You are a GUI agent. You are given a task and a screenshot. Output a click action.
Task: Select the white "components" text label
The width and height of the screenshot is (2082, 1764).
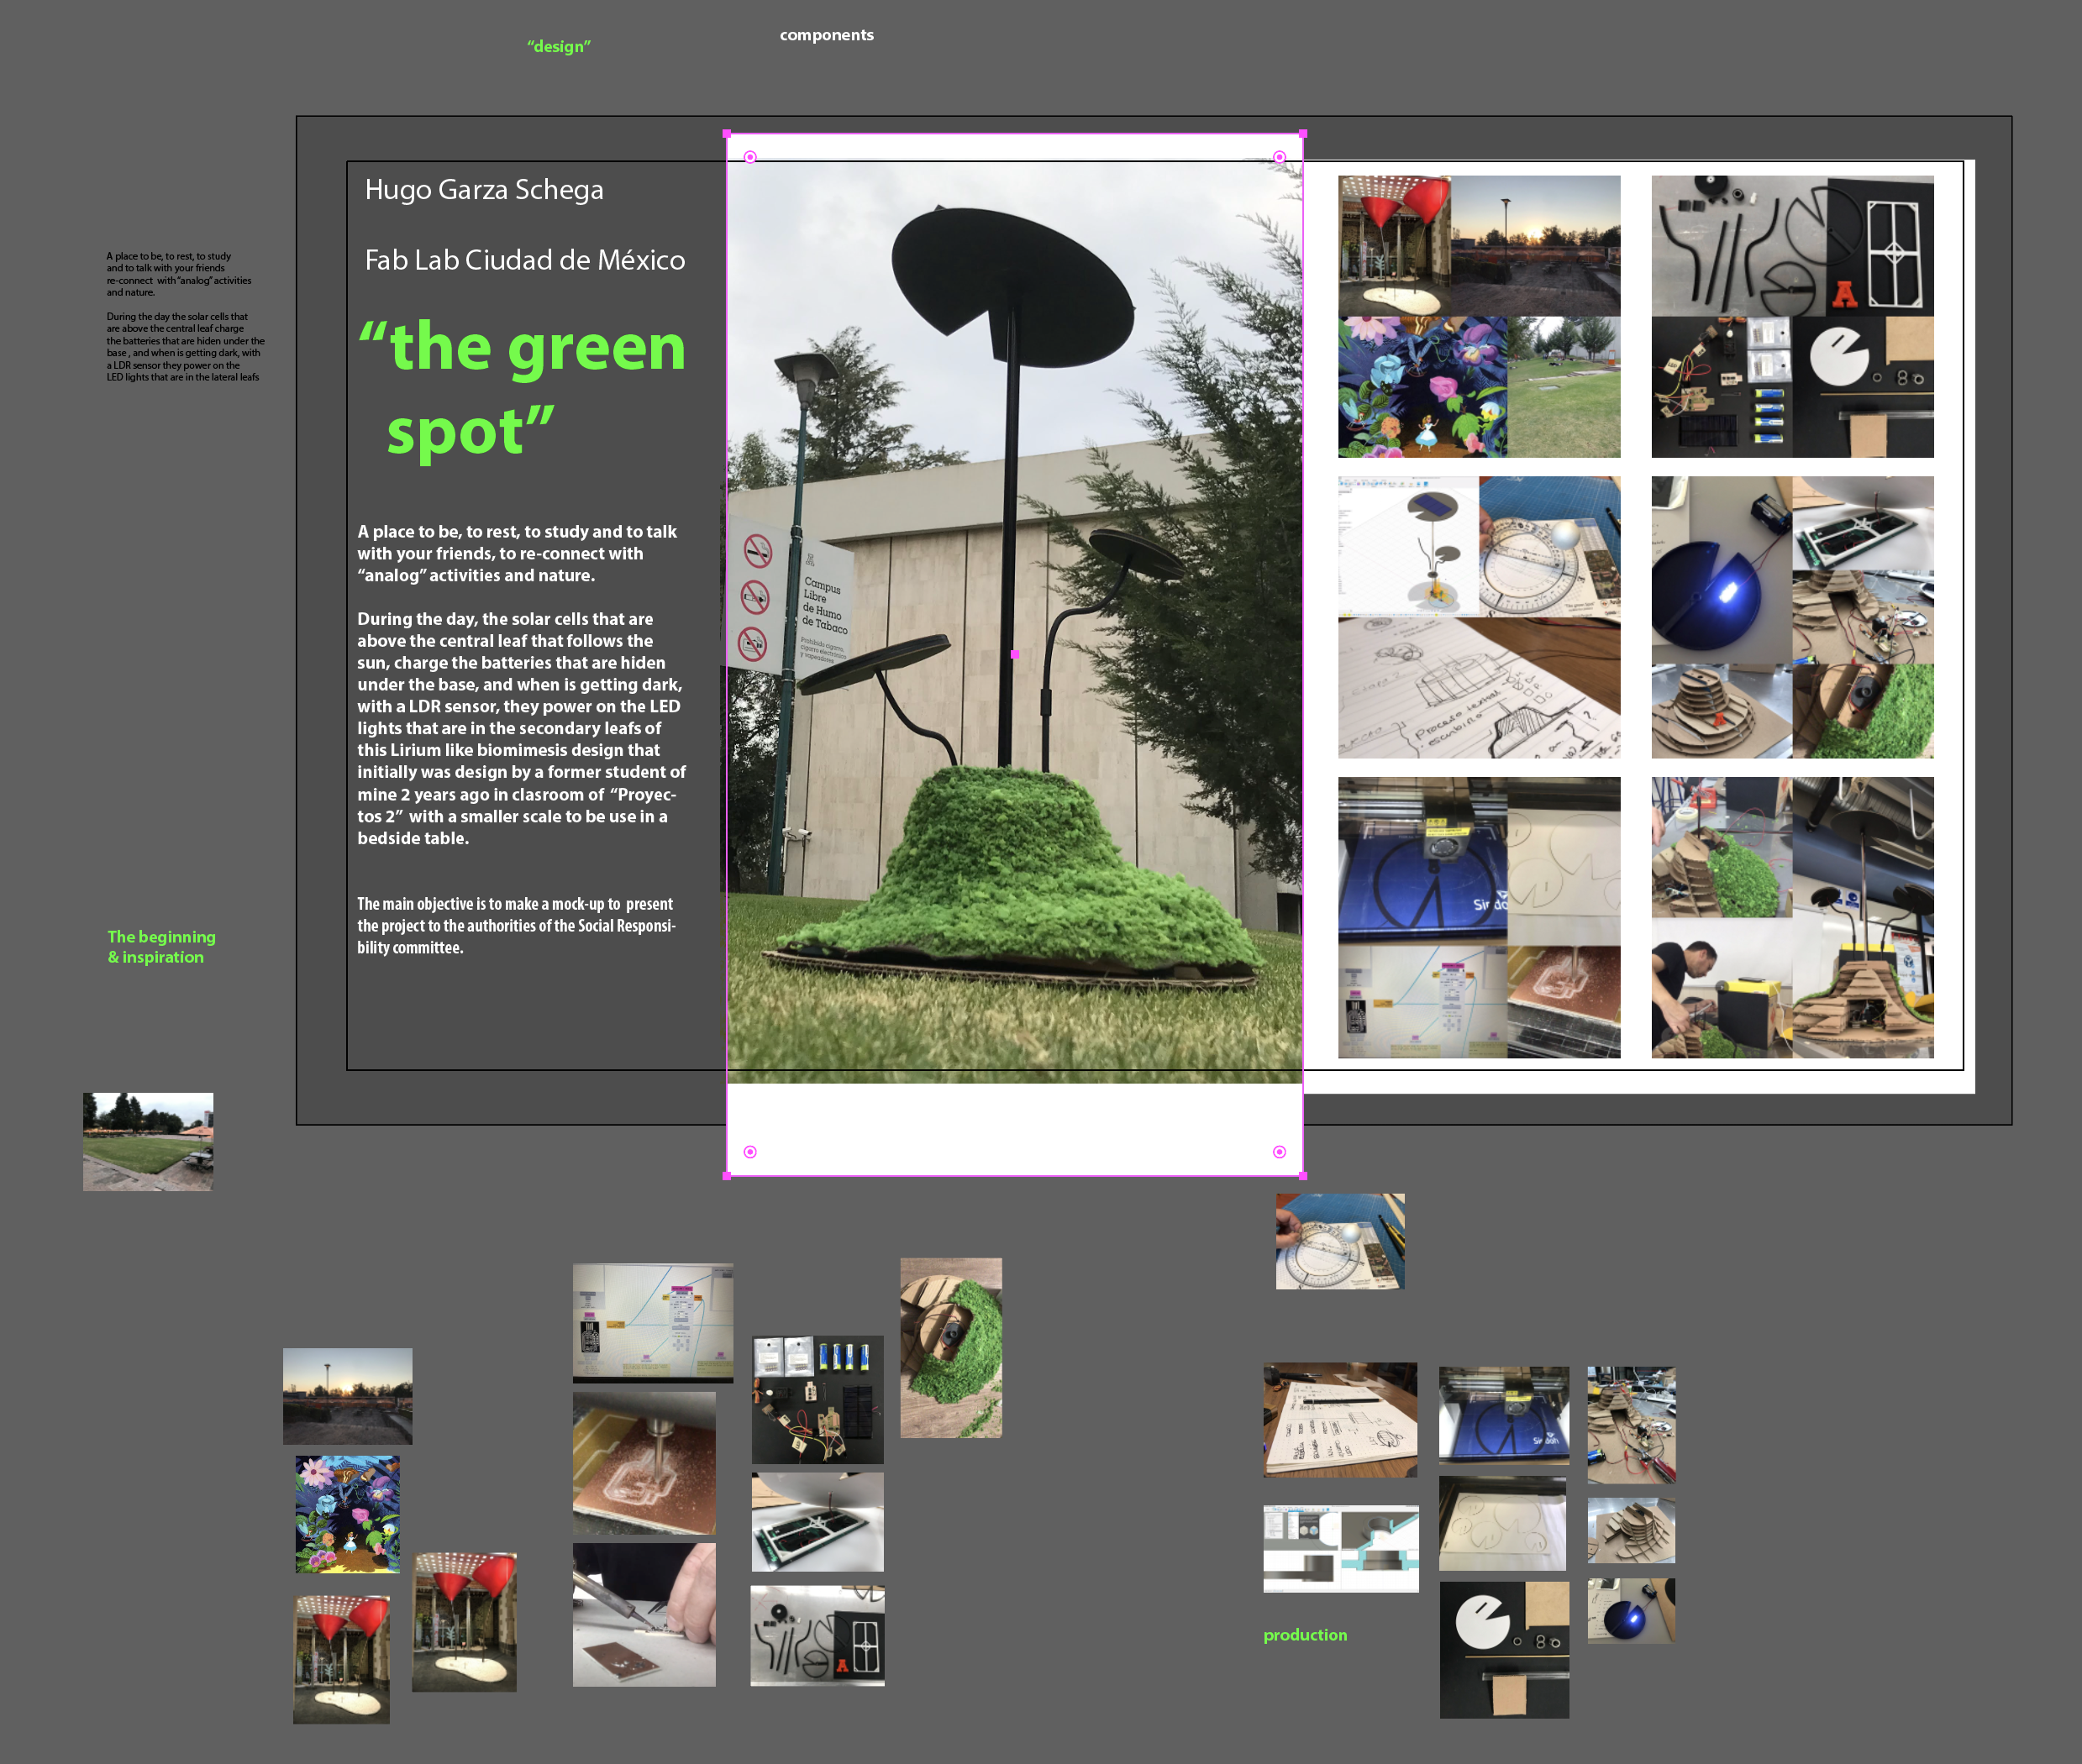pyautogui.click(x=826, y=35)
